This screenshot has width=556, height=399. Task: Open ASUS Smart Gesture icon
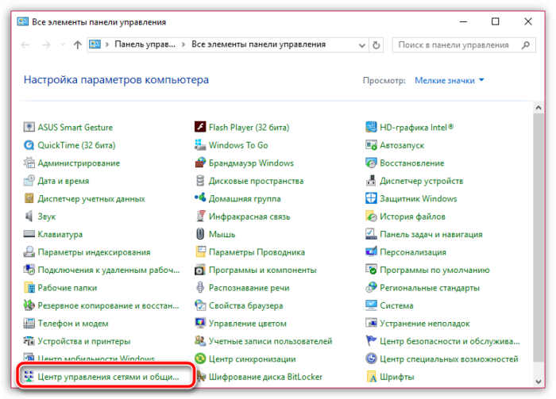coord(29,127)
